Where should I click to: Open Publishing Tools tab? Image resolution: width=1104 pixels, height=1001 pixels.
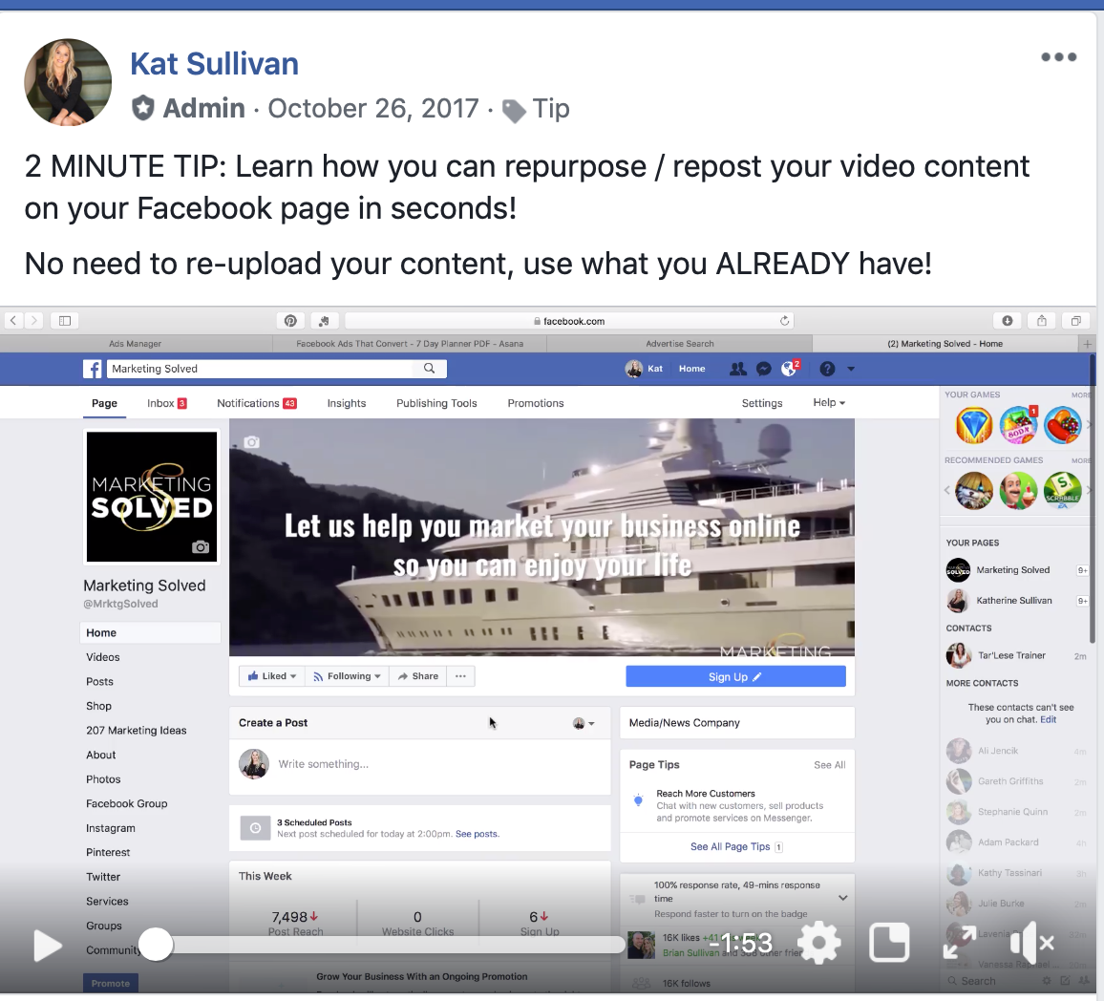436,403
